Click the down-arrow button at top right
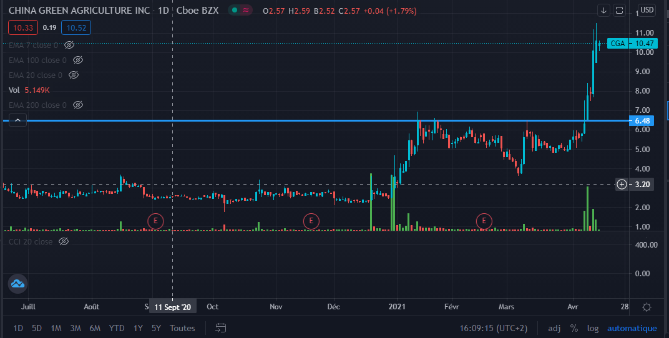Screen dimensions: 669x338 pyautogui.click(x=603, y=10)
